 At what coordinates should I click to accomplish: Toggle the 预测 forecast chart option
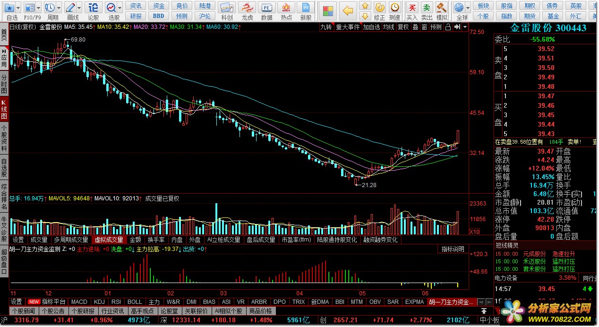click(x=436, y=27)
